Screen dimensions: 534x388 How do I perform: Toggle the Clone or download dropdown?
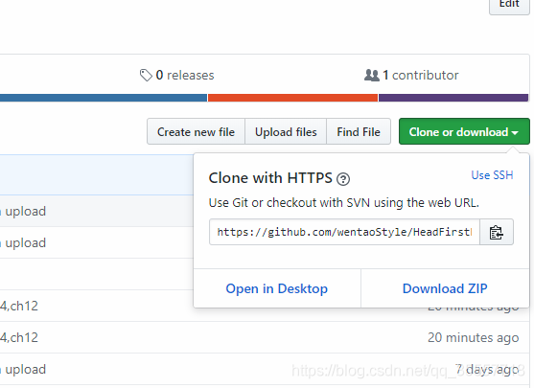pyautogui.click(x=464, y=131)
